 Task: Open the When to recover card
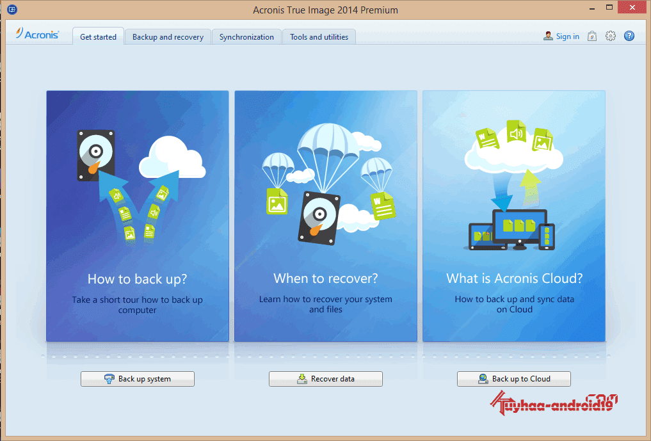tap(326, 216)
